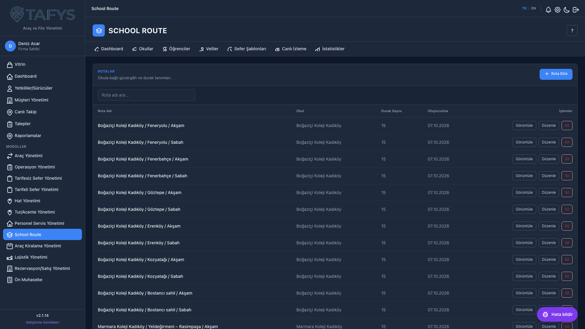Open the help question mark button
The height and width of the screenshot is (329, 585).
tap(572, 30)
